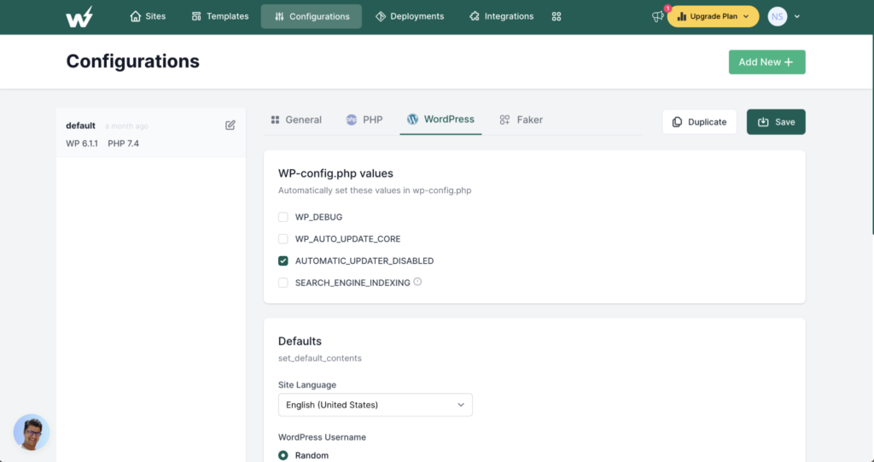The image size is (874, 462).
Task: Switch to the Faker tab
Action: (521, 120)
